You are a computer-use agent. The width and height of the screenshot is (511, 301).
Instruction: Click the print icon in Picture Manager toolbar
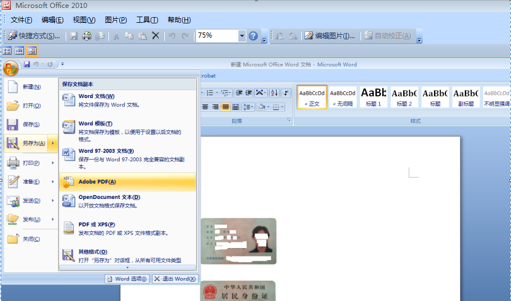(87, 36)
